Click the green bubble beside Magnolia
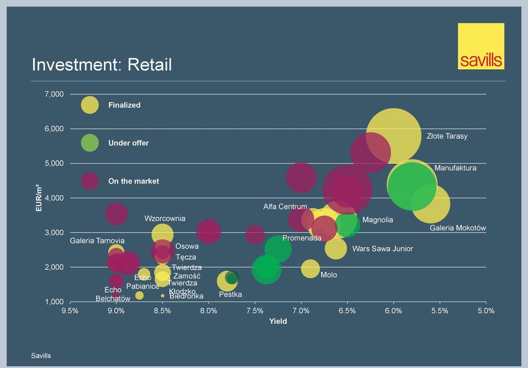 347,224
